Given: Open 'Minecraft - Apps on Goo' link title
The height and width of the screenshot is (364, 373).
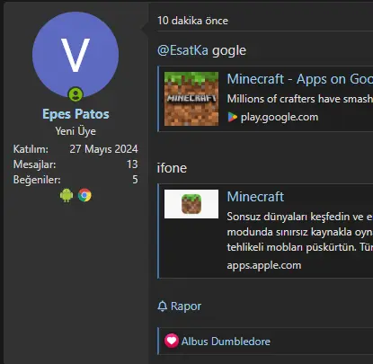Looking at the screenshot, I should [300, 79].
